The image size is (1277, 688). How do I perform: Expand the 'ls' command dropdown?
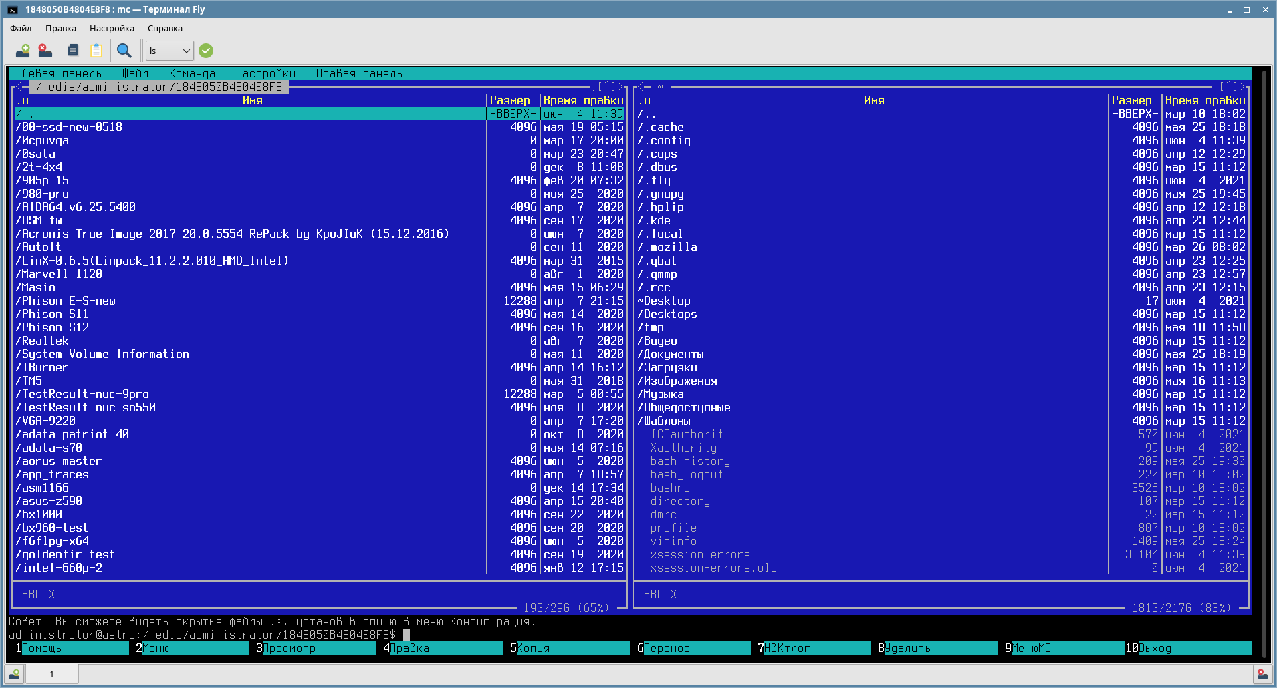170,51
